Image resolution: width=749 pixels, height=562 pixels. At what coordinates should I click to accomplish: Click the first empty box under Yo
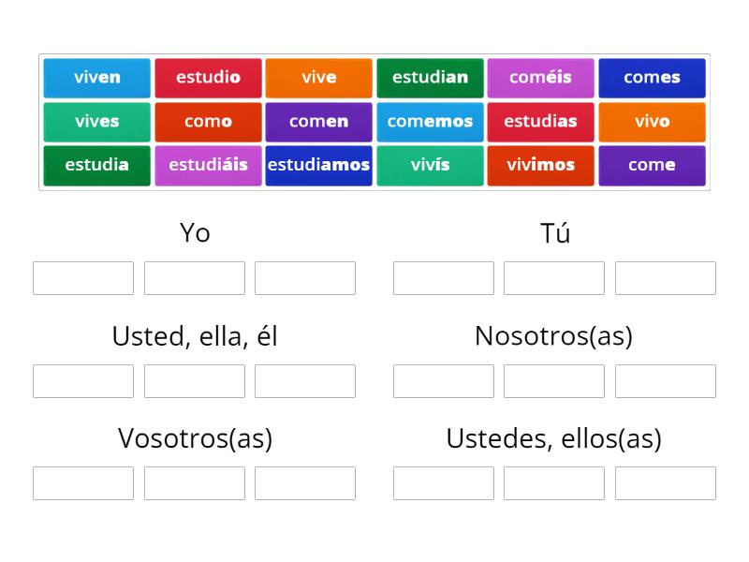coord(82,277)
